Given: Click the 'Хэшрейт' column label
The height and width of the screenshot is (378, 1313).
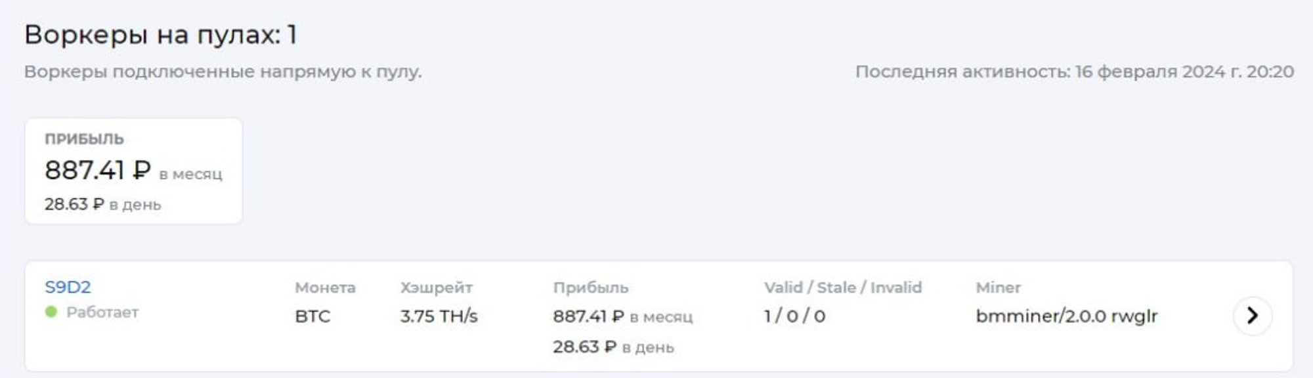Looking at the screenshot, I should [437, 287].
